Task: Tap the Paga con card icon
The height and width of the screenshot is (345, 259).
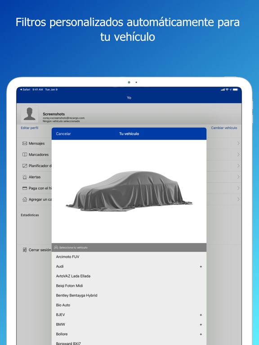Action: (25, 188)
